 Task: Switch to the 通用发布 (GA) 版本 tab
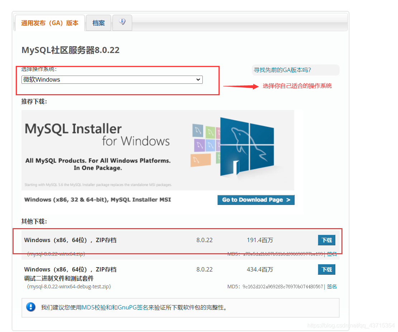50,23
